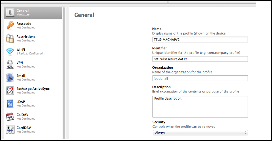Click the Identifier field net.pulsesecure.dot1x
The image size is (272, 141).
click(x=200, y=59)
